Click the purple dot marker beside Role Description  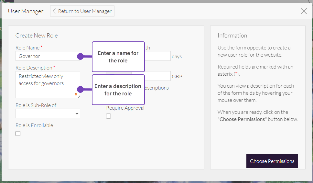[80, 90]
